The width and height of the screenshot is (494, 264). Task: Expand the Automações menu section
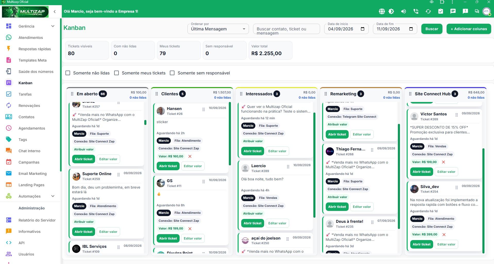tap(53, 196)
